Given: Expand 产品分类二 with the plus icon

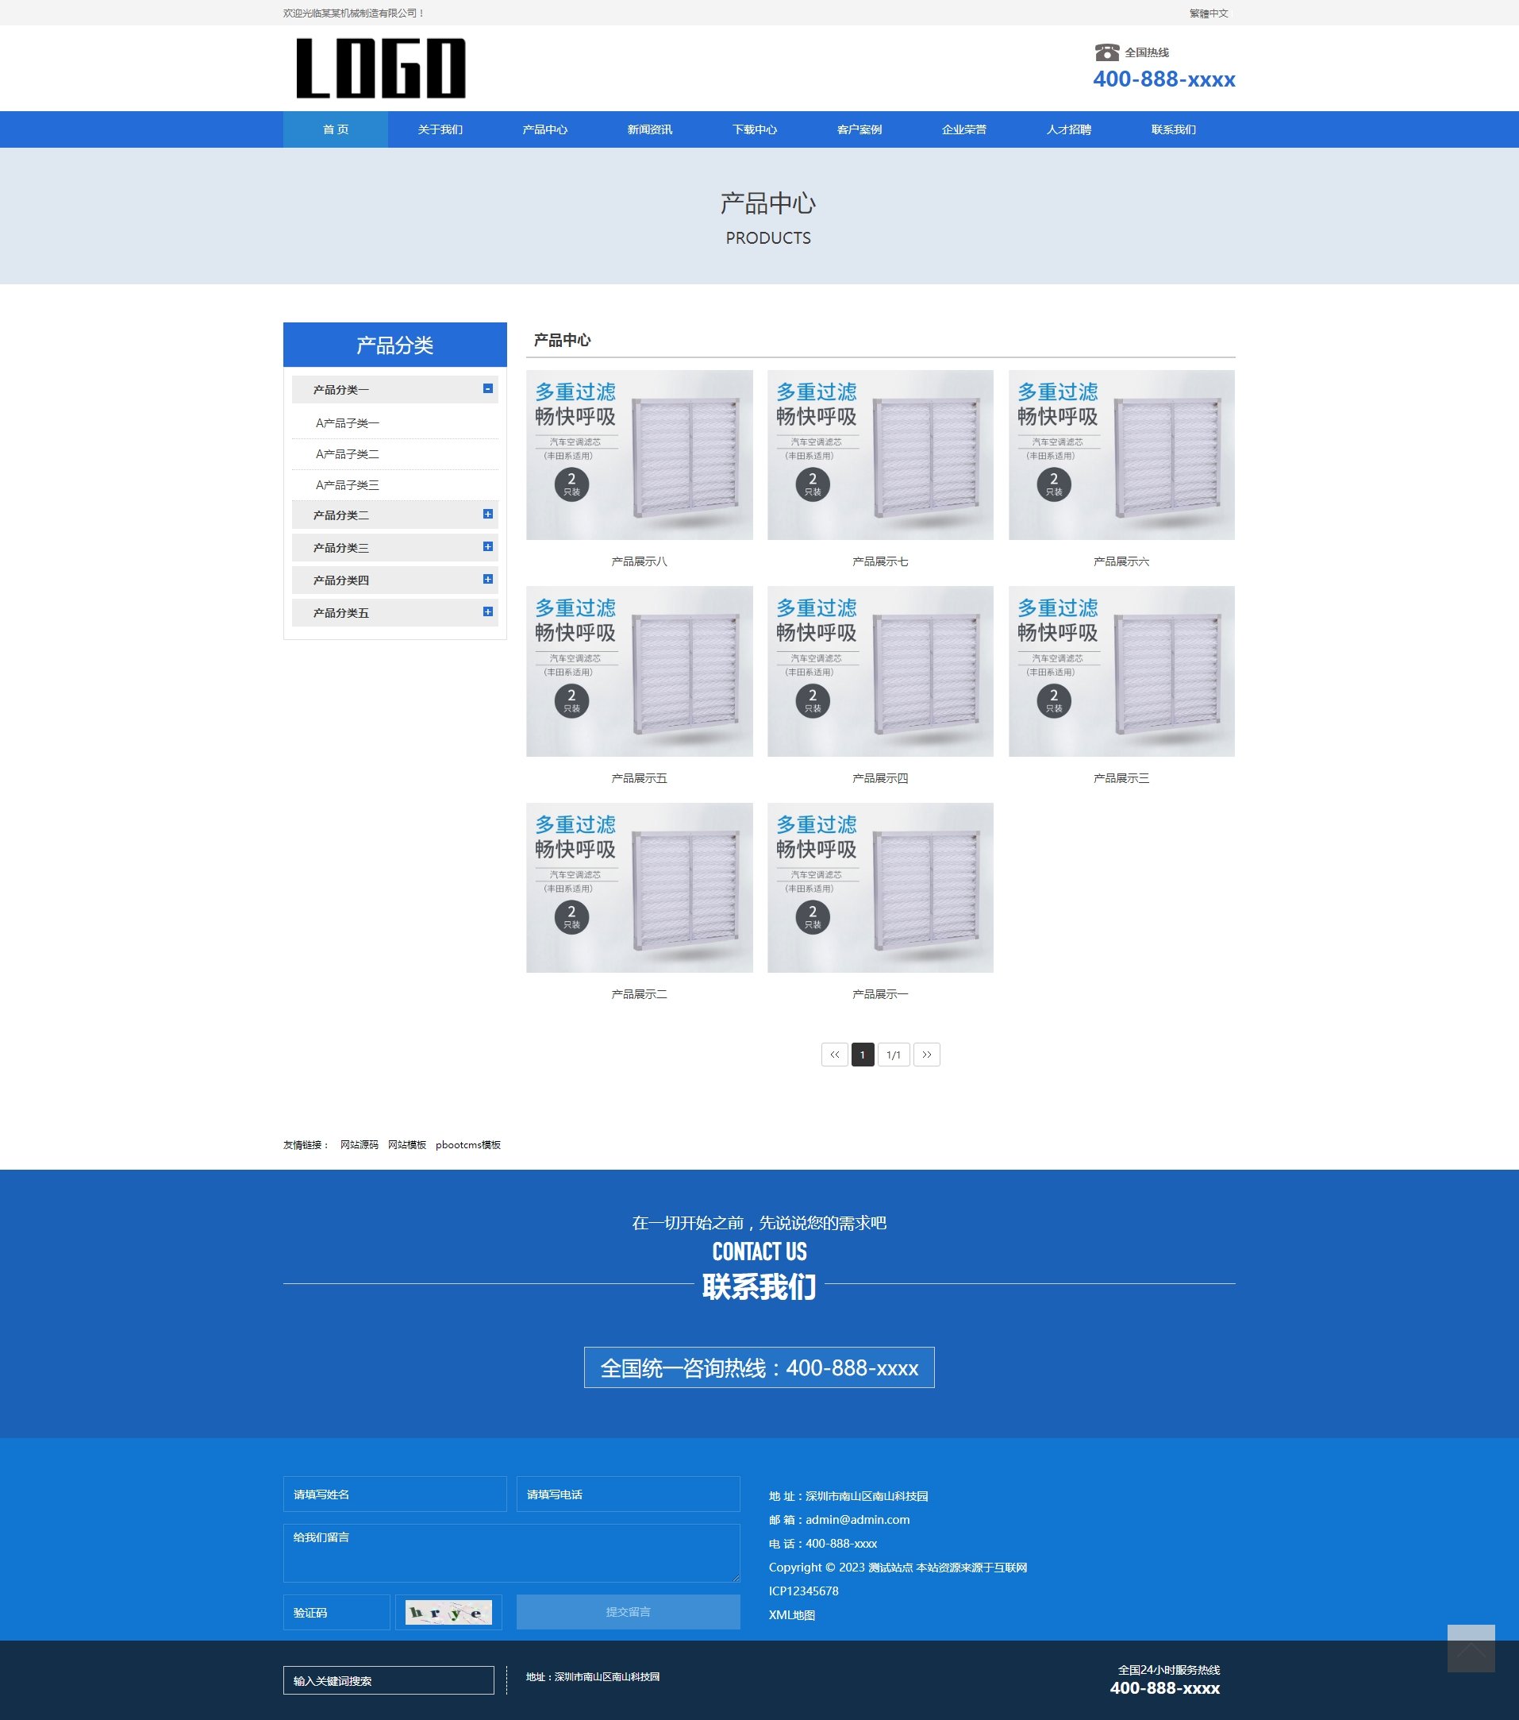Looking at the screenshot, I should point(488,514).
